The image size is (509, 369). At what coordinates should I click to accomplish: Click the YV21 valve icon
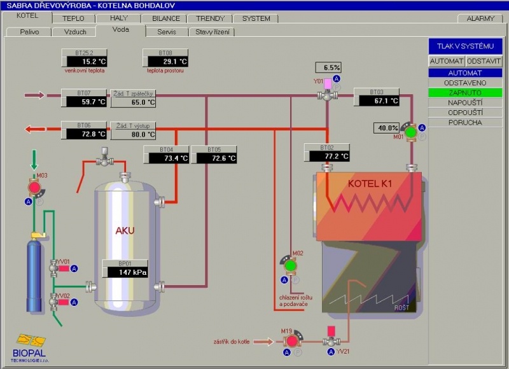point(331,337)
